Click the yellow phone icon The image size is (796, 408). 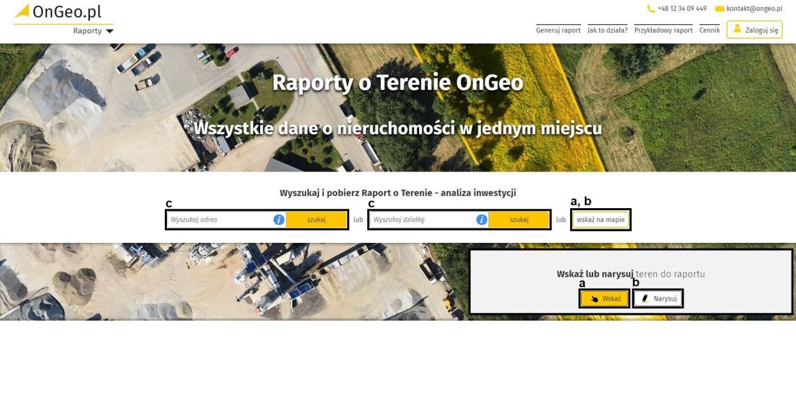(x=651, y=9)
